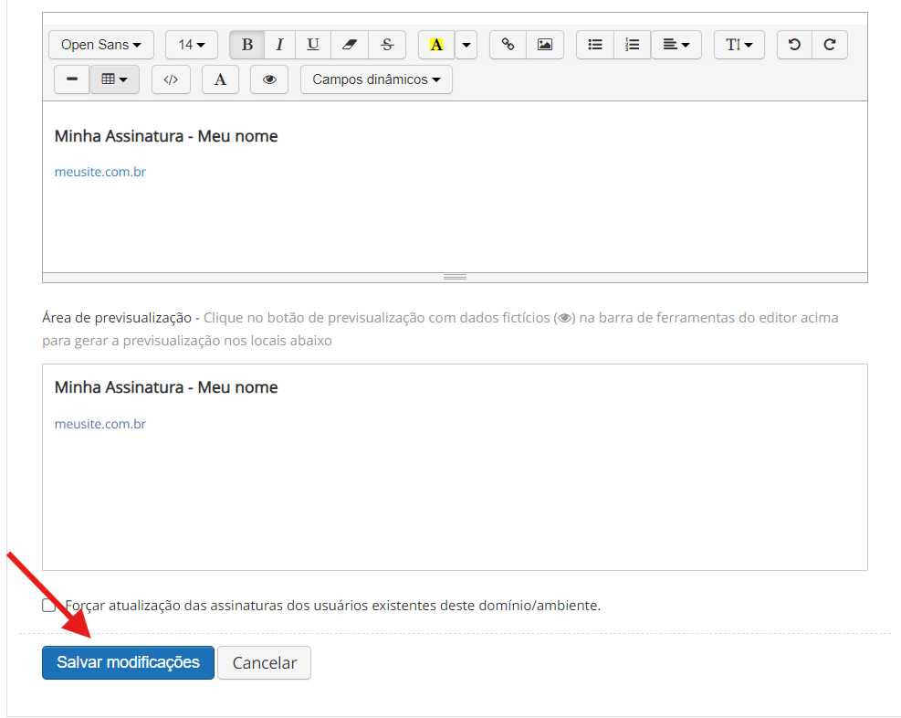The height and width of the screenshot is (718, 901).
Task: Click the Cancelar button
Action: (264, 663)
